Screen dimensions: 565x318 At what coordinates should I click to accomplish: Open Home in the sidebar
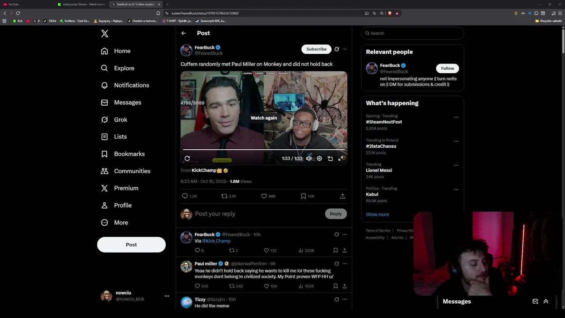coord(116,51)
